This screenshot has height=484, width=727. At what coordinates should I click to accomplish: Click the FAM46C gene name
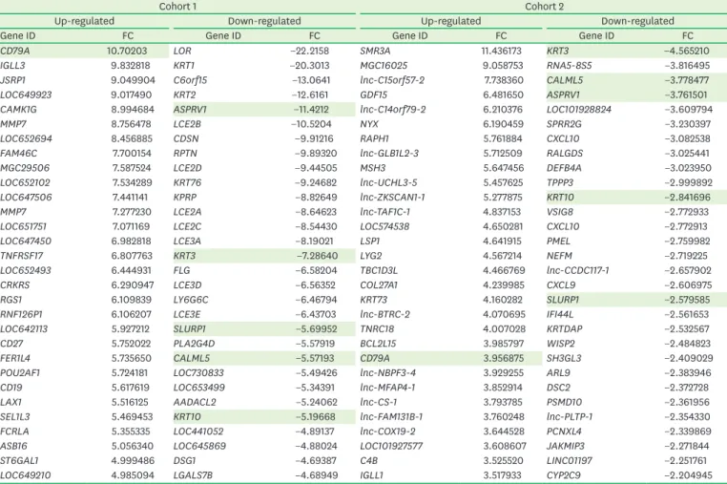(18, 153)
